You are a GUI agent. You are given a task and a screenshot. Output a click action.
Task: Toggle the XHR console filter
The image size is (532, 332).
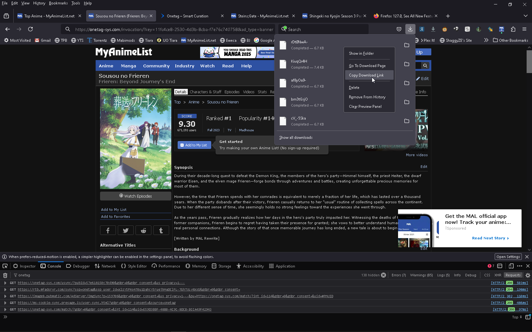498,275
